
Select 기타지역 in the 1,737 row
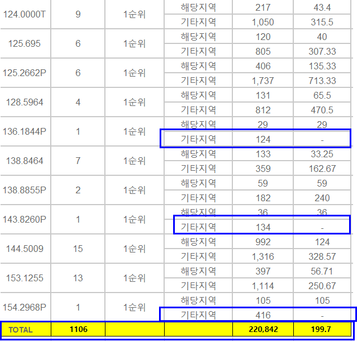coord(199,81)
